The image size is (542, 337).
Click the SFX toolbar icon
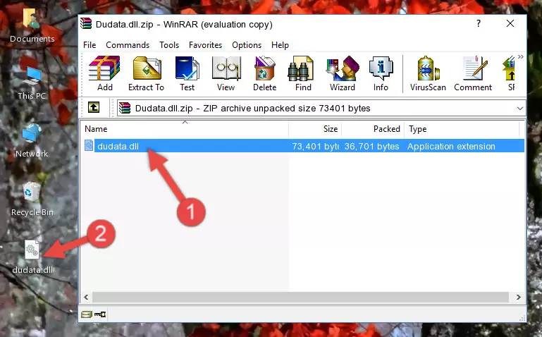click(510, 73)
